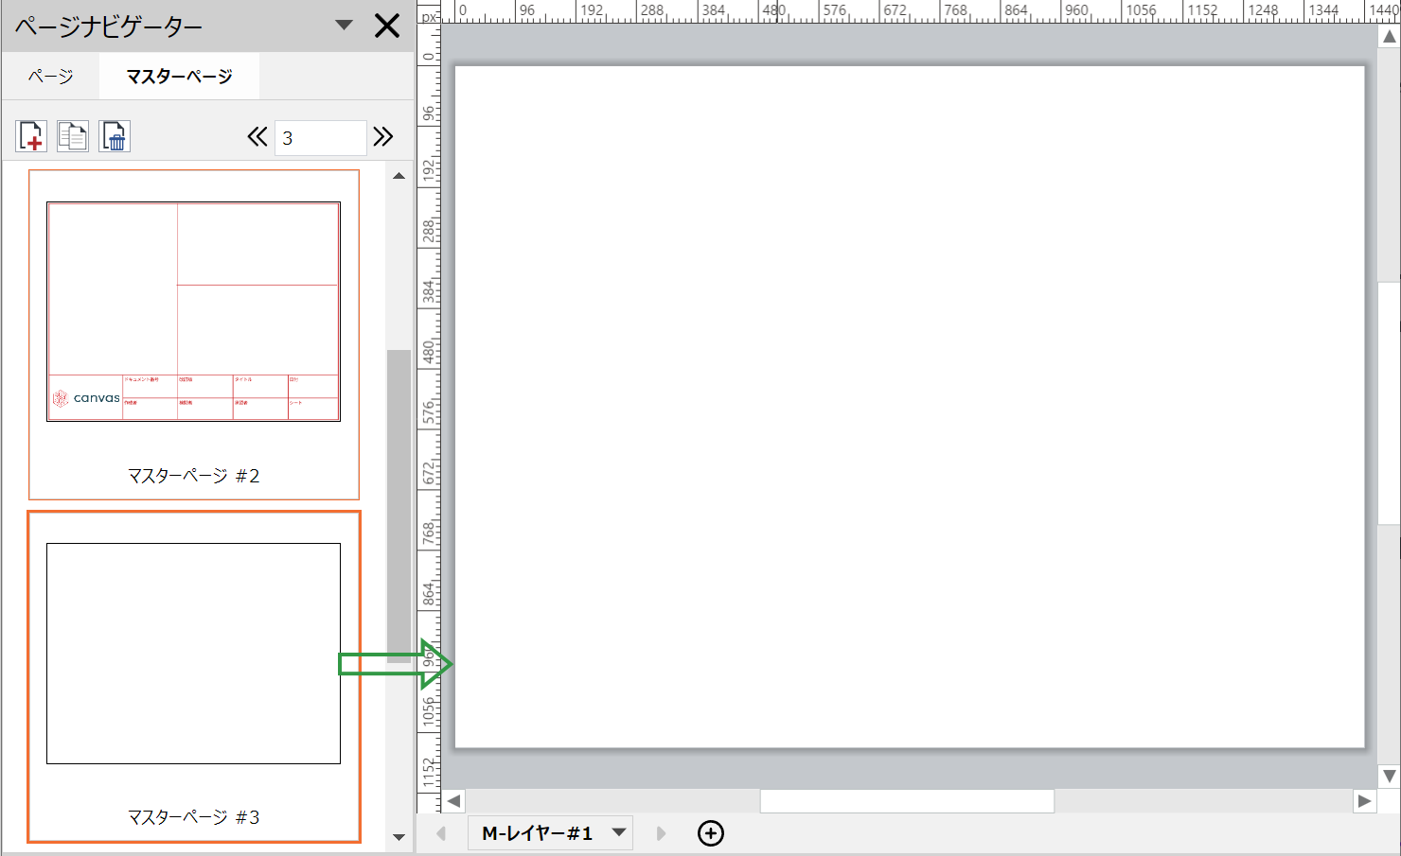Duplicate the selected master page

(x=73, y=136)
